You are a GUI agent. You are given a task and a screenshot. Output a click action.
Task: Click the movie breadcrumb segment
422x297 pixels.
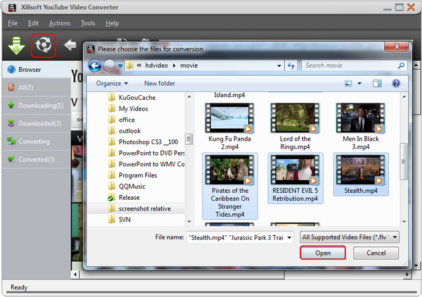[x=189, y=65]
